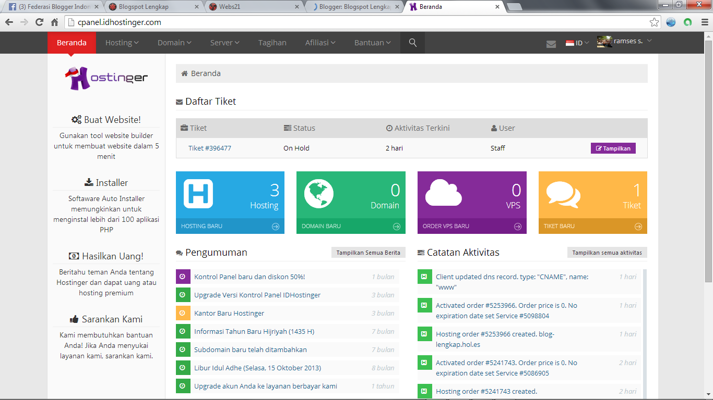Viewport: 713px width, 400px height.
Task: Reload the page with the refresh icon
Action: coord(39,22)
